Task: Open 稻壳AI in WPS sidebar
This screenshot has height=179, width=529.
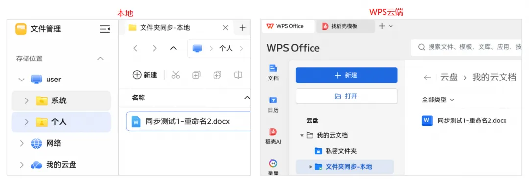Action: 273,136
